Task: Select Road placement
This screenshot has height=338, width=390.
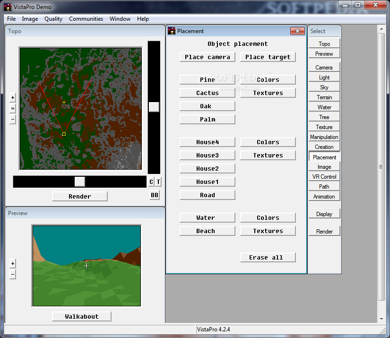Action: pyautogui.click(x=208, y=195)
